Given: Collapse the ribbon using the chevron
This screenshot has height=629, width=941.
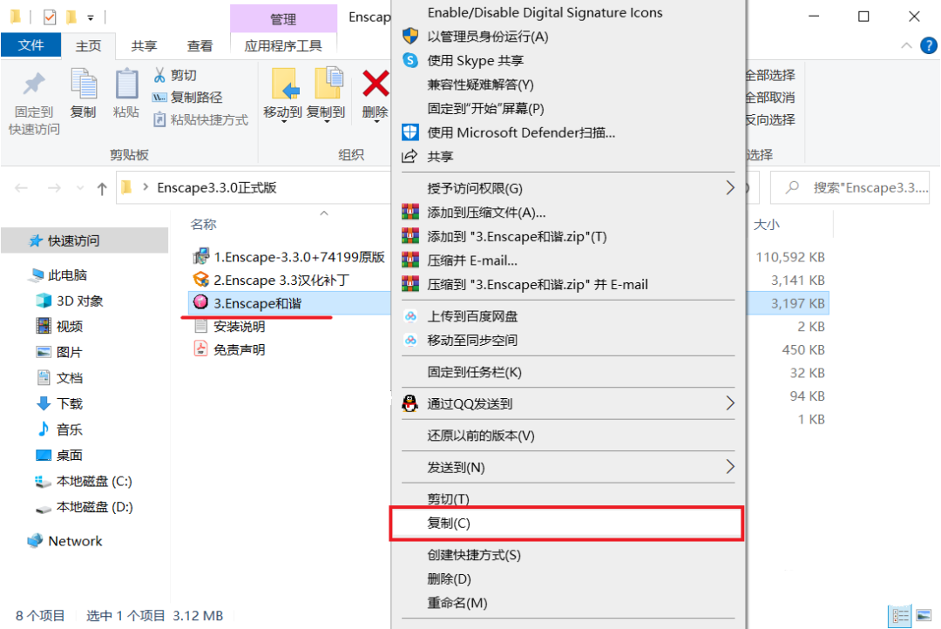Looking at the screenshot, I should pos(906,45).
